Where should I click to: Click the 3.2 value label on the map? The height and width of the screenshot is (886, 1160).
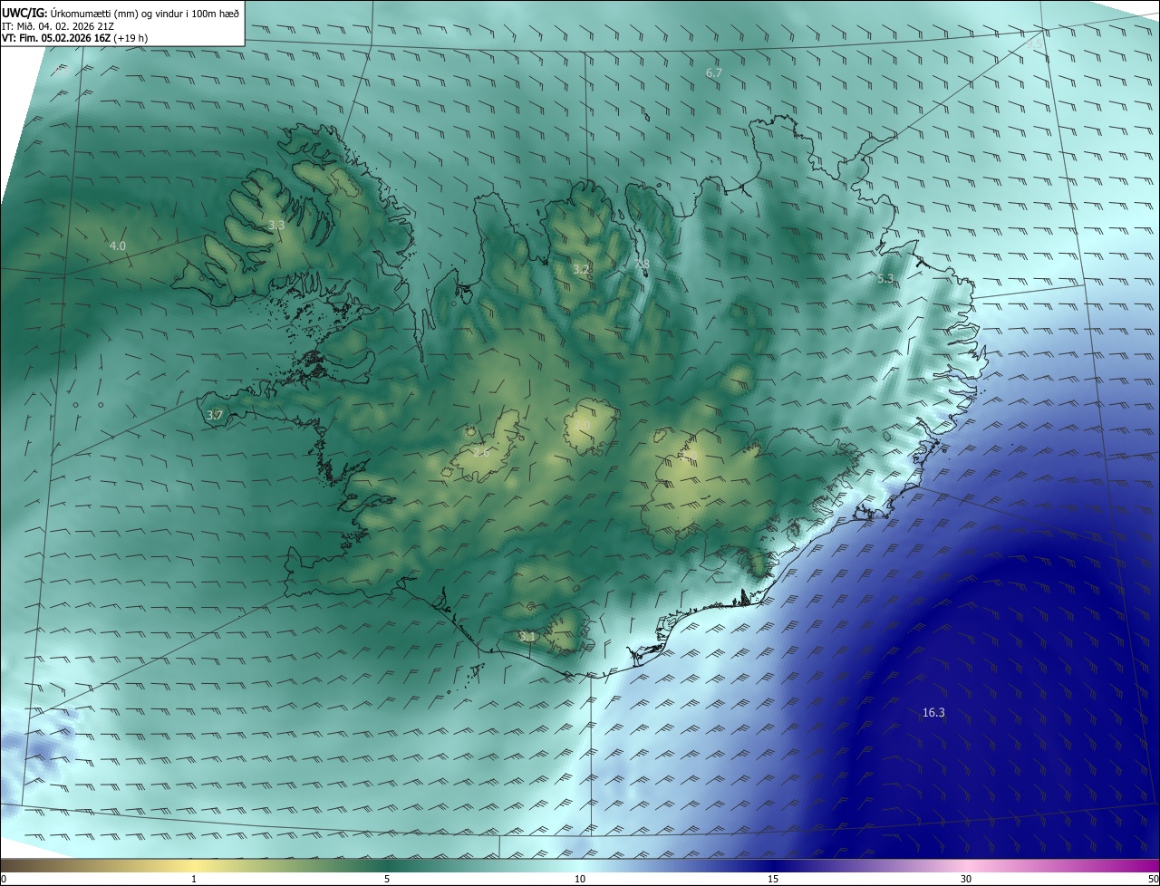581,269
